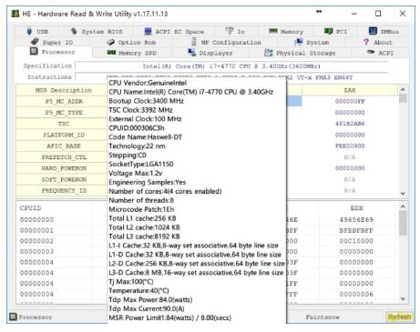The image size is (420, 332).
Task: Click the MSR Description column header
Action: [63, 90]
